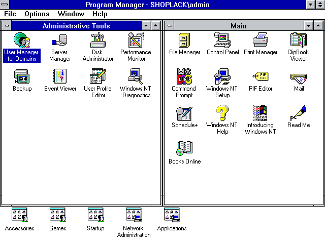
Task: Select the Performance Monitor icon
Action: 136,40
